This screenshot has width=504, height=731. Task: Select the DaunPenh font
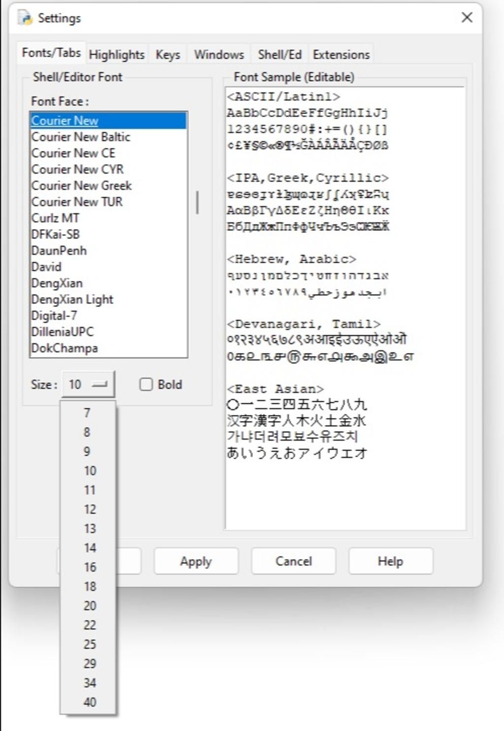[x=108, y=251]
